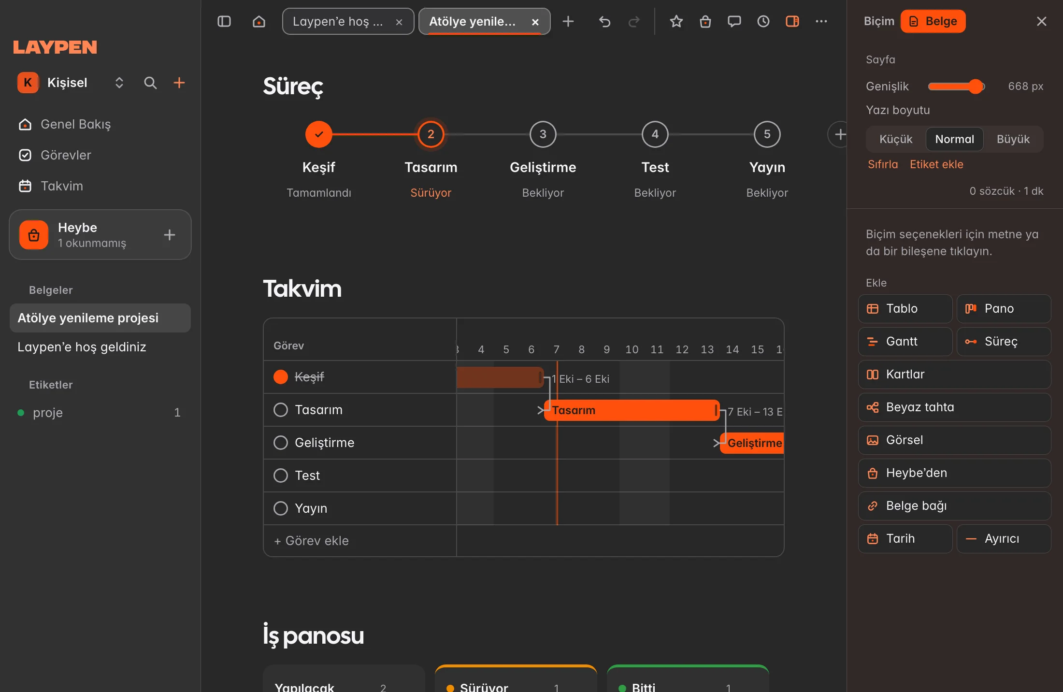Insert a Gantt component
Image resolution: width=1063 pixels, height=692 pixels.
point(905,342)
